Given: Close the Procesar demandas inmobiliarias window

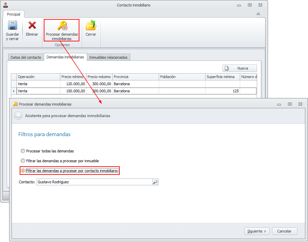Looking at the screenshot, I should pos(300,104).
